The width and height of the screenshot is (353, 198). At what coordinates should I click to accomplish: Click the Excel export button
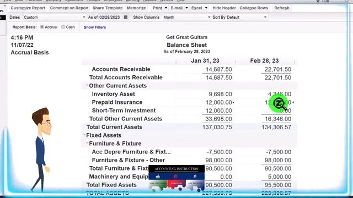(196, 8)
